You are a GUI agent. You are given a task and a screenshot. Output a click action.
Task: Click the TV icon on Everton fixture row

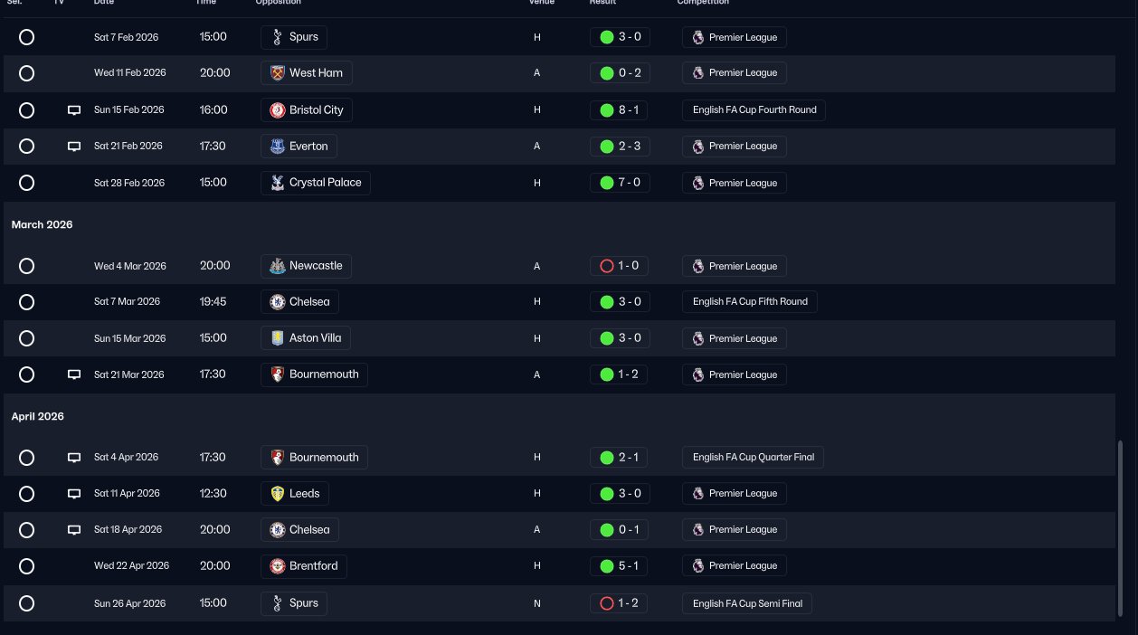74,147
